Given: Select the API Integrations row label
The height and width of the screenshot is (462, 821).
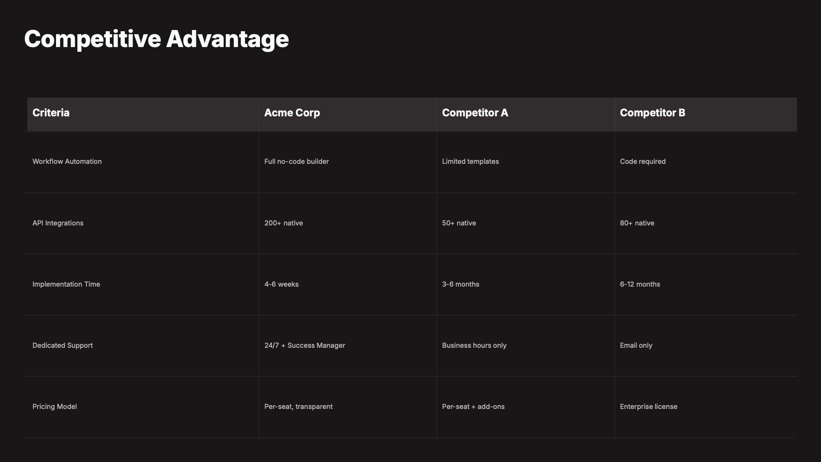Looking at the screenshot, I should click(58, 223).
